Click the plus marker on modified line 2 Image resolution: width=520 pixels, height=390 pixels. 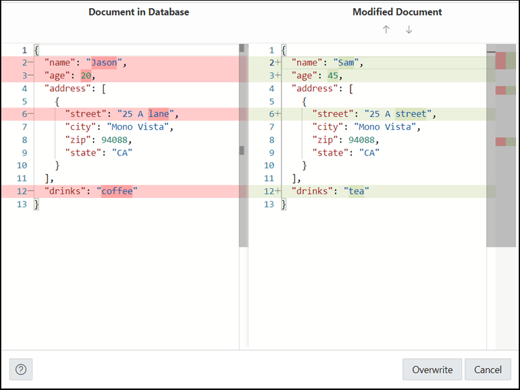[x=278, y=62]
